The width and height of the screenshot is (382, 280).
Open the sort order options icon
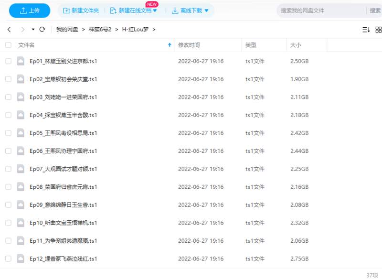point(366,30)
